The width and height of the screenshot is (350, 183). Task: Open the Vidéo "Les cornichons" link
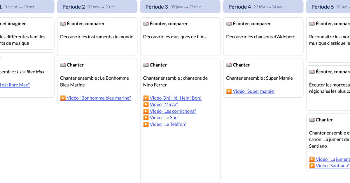pos(170,111)
